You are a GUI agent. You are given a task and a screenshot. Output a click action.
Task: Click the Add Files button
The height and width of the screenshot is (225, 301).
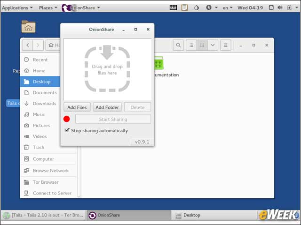[77, 107]
